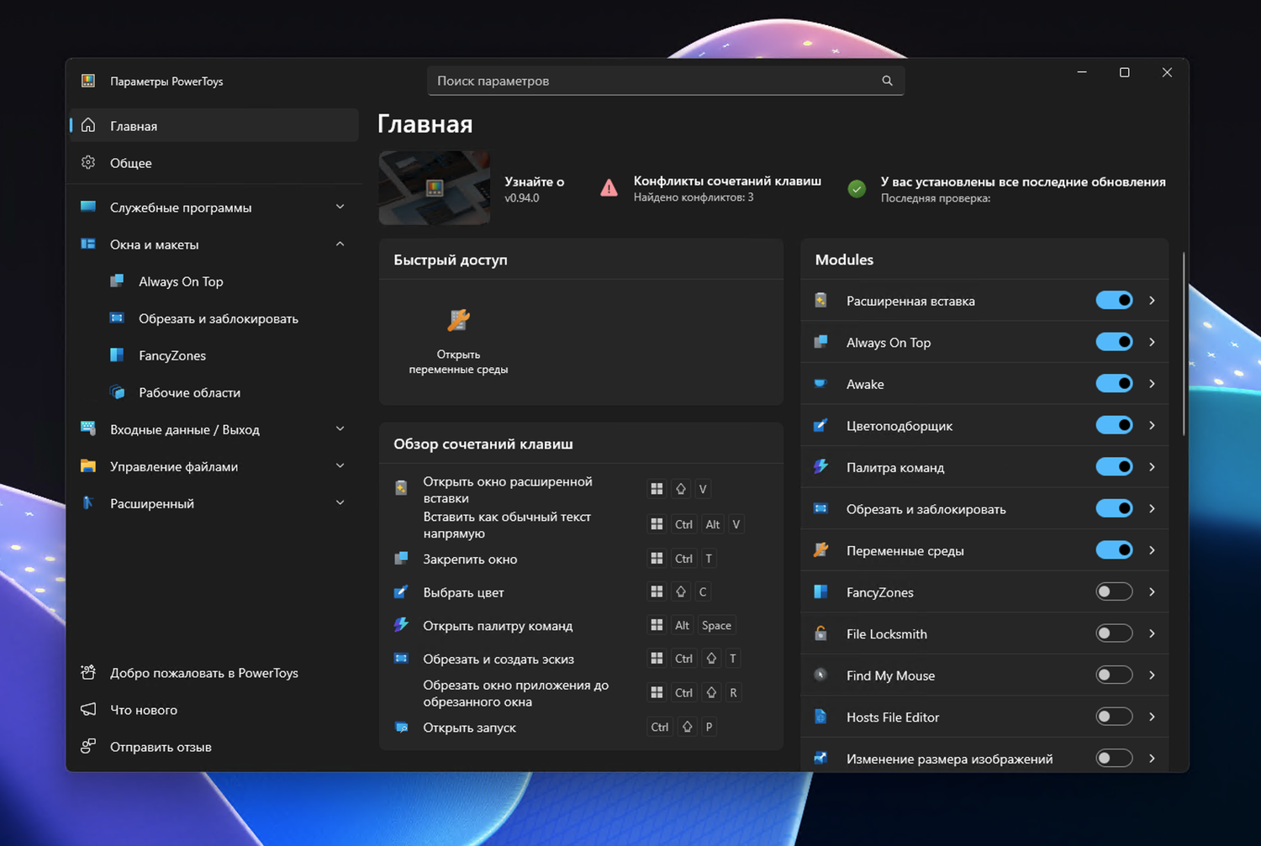
Task: Click the Awake cup icon in Modules
Action: click(x=820, y=384)
